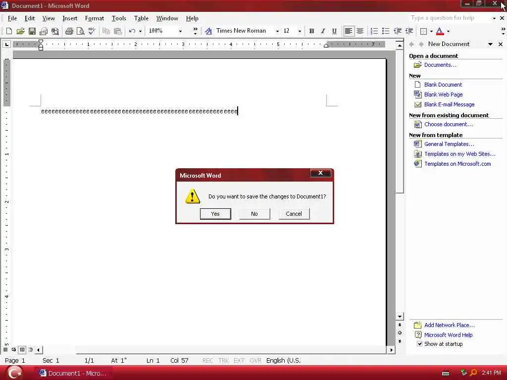Screen dimensions: 507x380
Task: Open the New Document task pane menu arrow
Action: tap(490, 44)
